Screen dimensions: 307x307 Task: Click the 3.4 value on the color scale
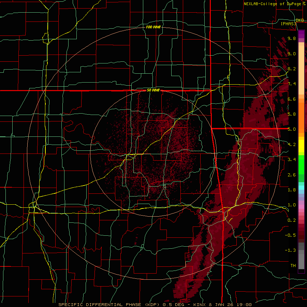(292, 160)
